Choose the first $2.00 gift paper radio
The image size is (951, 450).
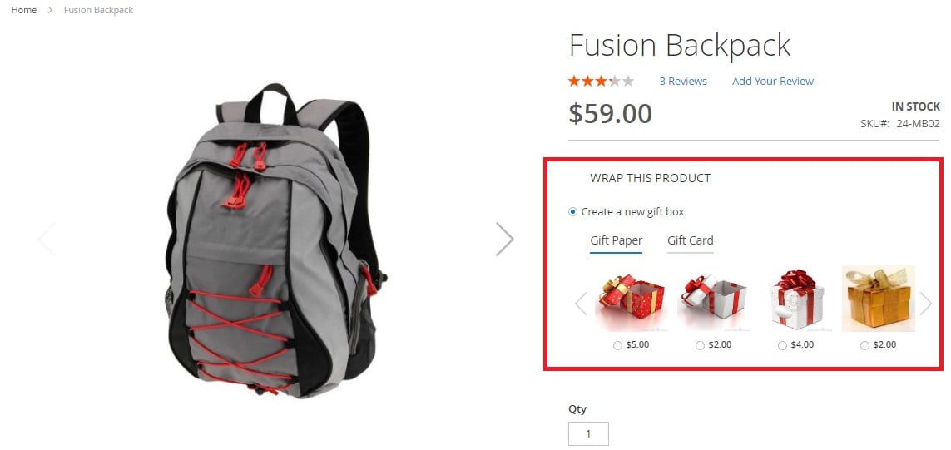click(700, 345)
